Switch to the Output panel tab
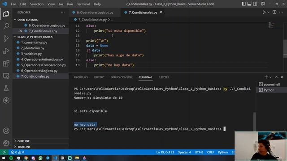287x161 pixels. [99, 77]
